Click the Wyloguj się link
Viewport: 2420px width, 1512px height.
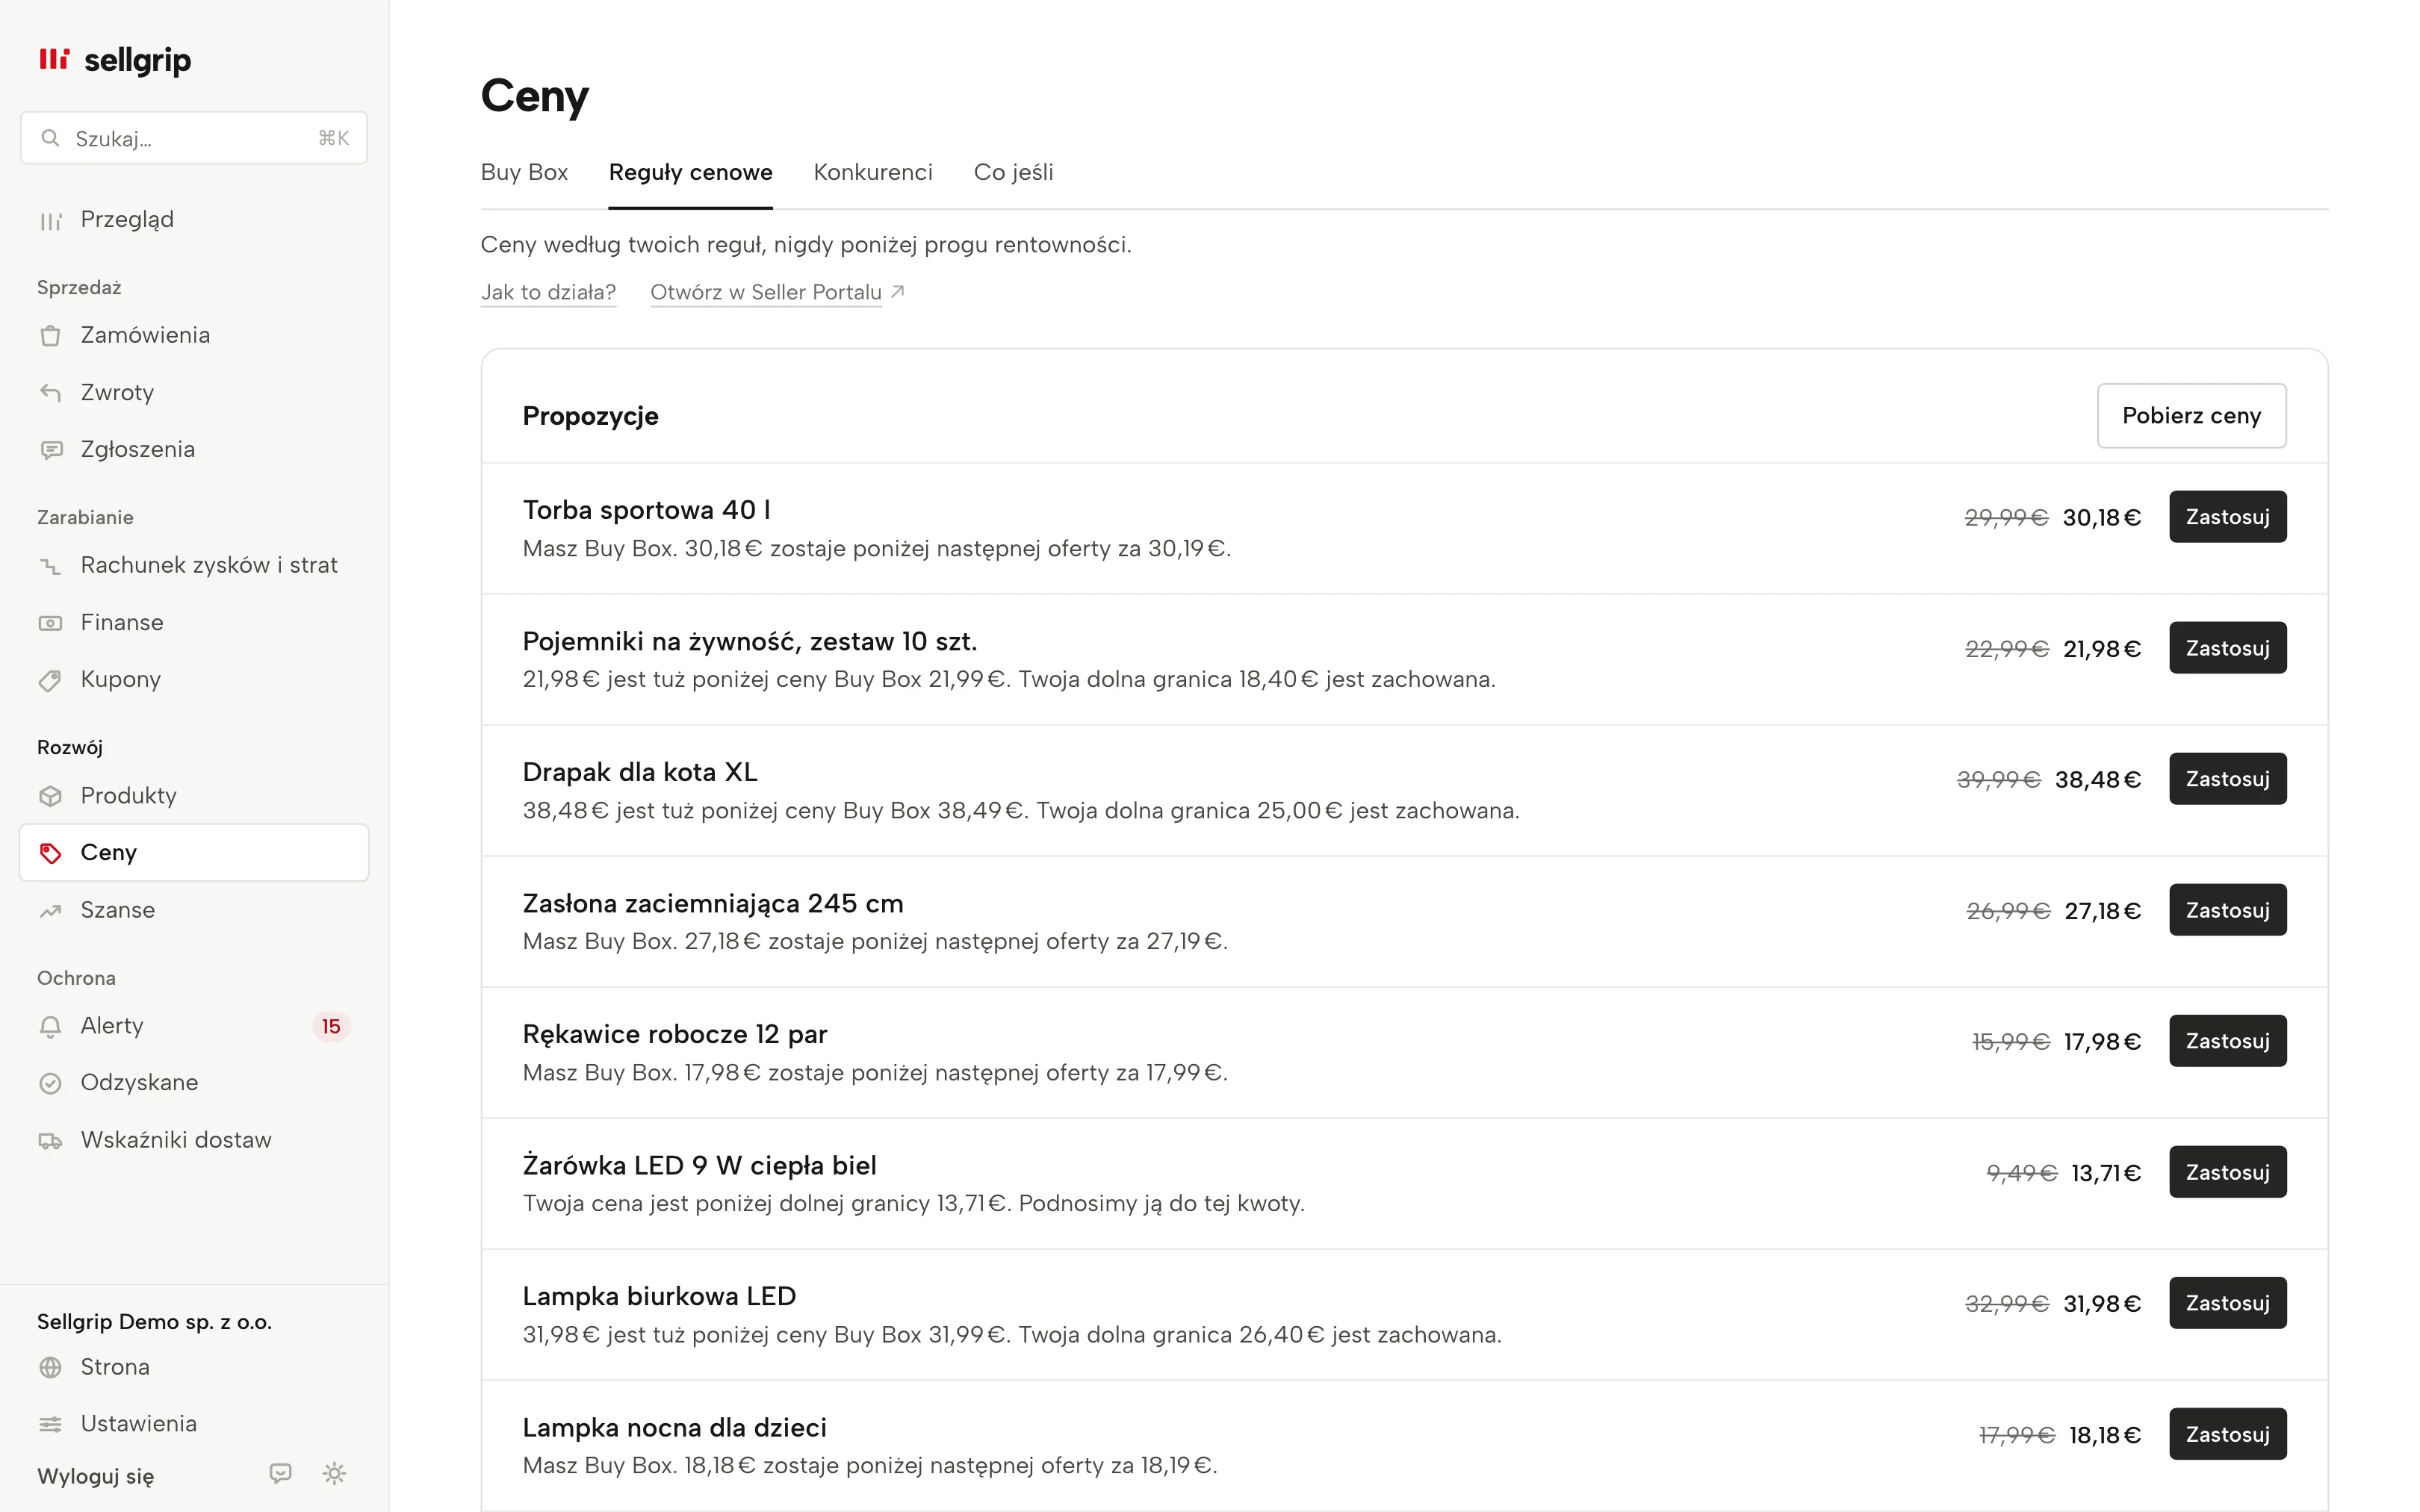[96, 1476]
